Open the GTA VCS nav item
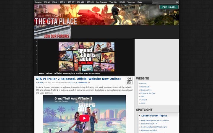Screen dimensions: 213x133 pos(80,2)
